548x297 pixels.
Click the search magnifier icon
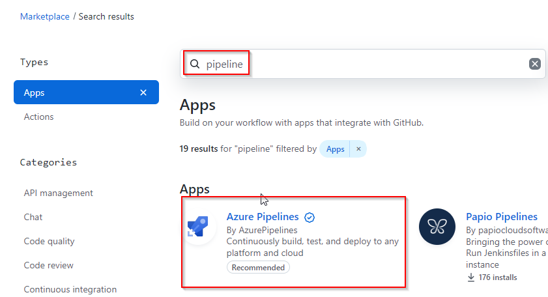pos(195,64)
